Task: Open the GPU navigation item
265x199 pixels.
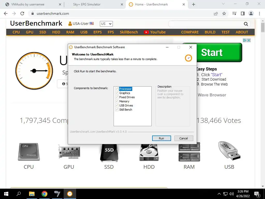Action: pos(30,32)
